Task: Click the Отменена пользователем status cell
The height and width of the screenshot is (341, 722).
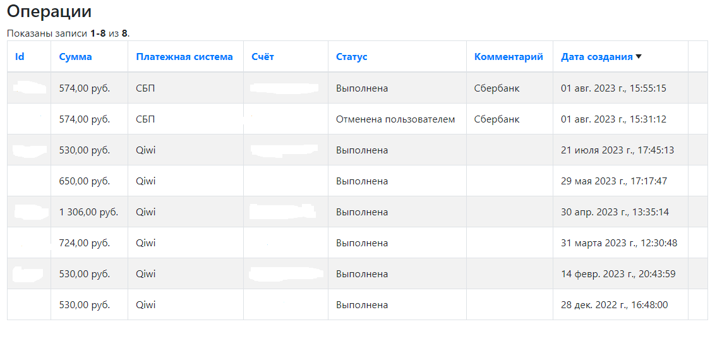Action: point(397,119)
